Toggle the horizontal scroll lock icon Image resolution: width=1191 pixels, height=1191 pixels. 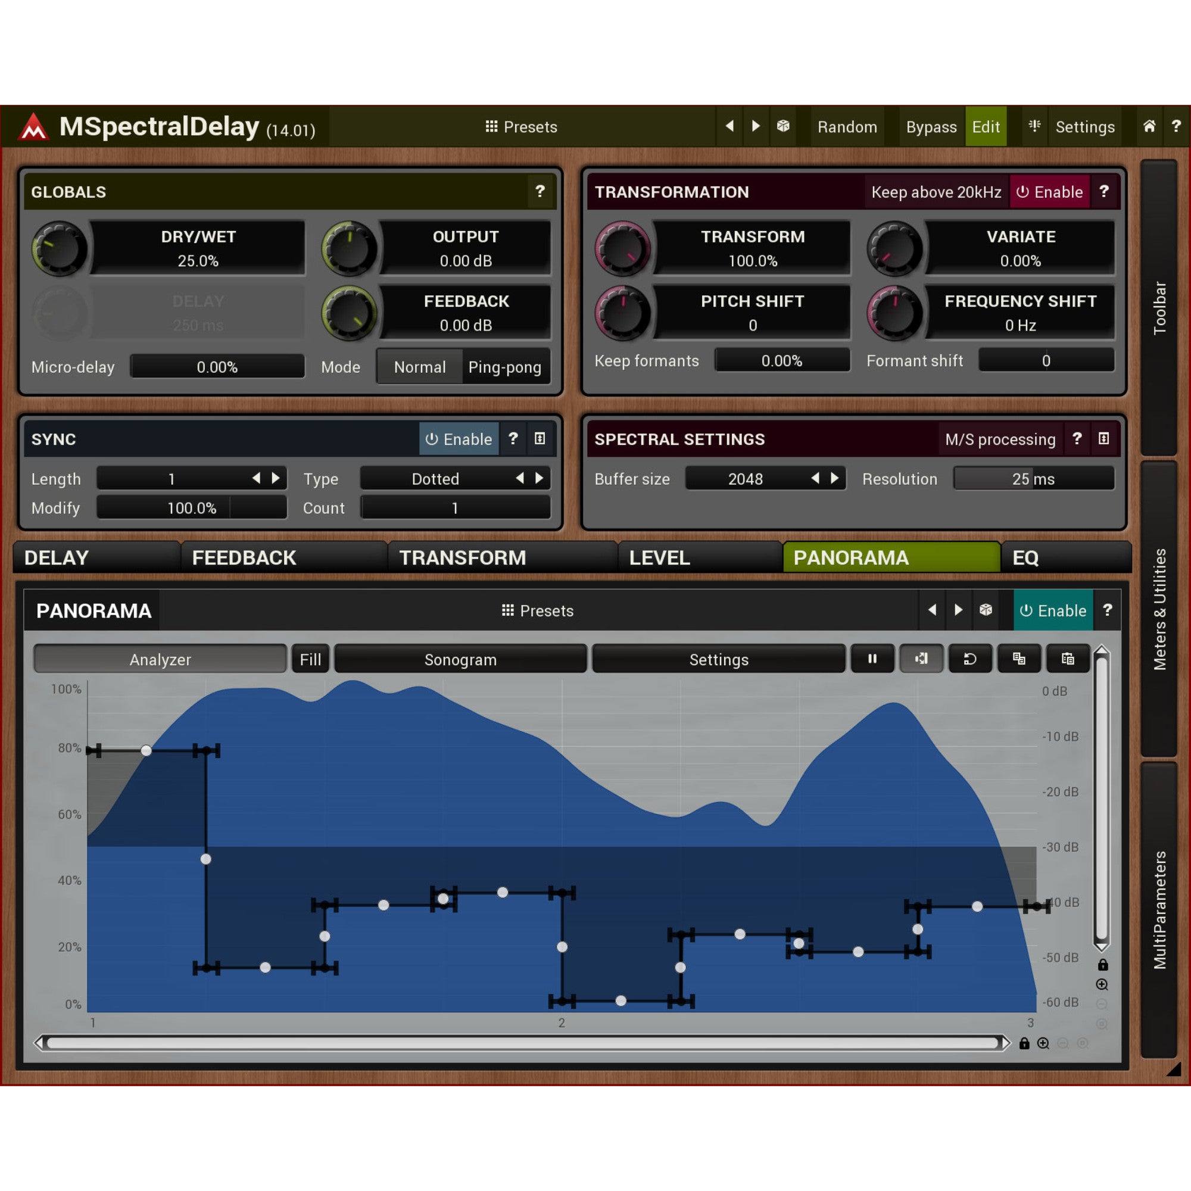1024,1043
